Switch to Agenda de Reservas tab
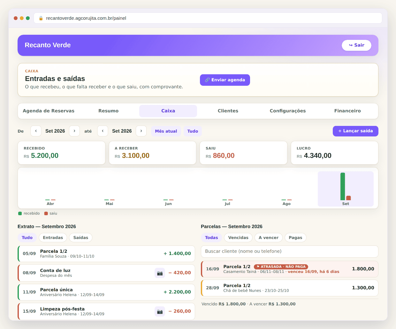This screenshot has height=329, width=396. point(49,111)
